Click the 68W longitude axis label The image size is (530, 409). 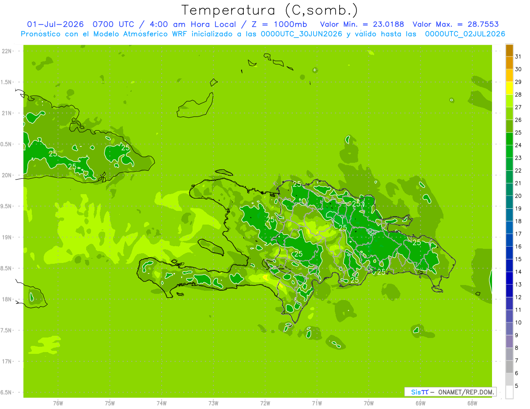pyautogui.click(x=472, y=403)
